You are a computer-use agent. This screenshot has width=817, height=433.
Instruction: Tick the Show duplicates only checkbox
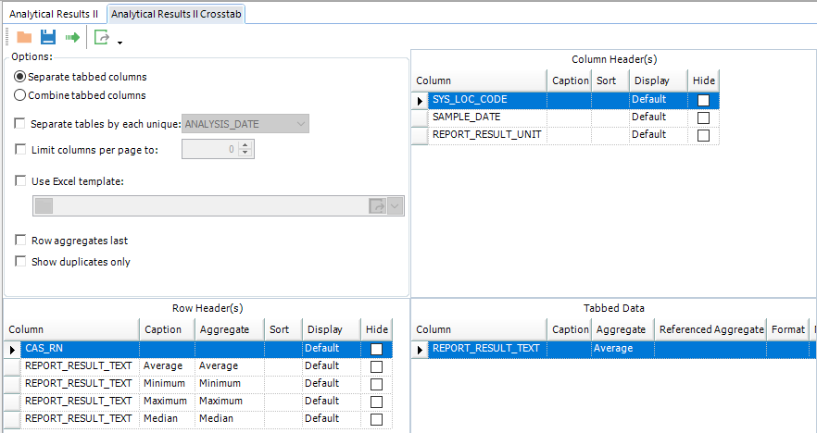20,262
